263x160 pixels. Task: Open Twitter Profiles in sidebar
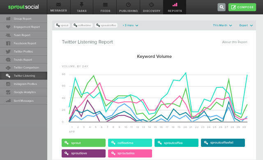tap(23, 52)
